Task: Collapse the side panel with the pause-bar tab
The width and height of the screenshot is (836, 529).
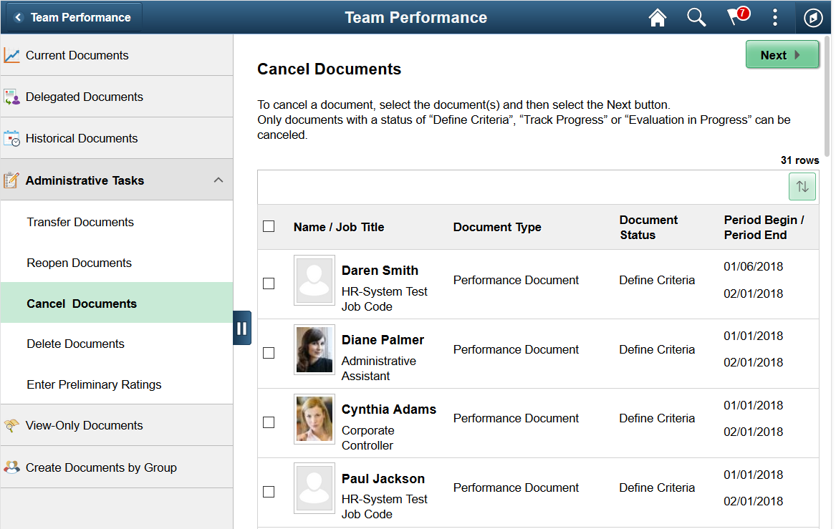Action: coord(242,328)
